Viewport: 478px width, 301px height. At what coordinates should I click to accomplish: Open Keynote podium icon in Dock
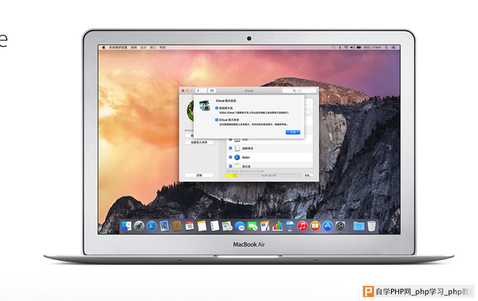[x=290, y=226]
